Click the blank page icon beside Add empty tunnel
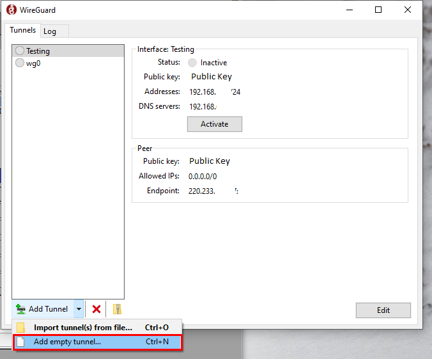This screenshot has width=432, height=359. 20,342
